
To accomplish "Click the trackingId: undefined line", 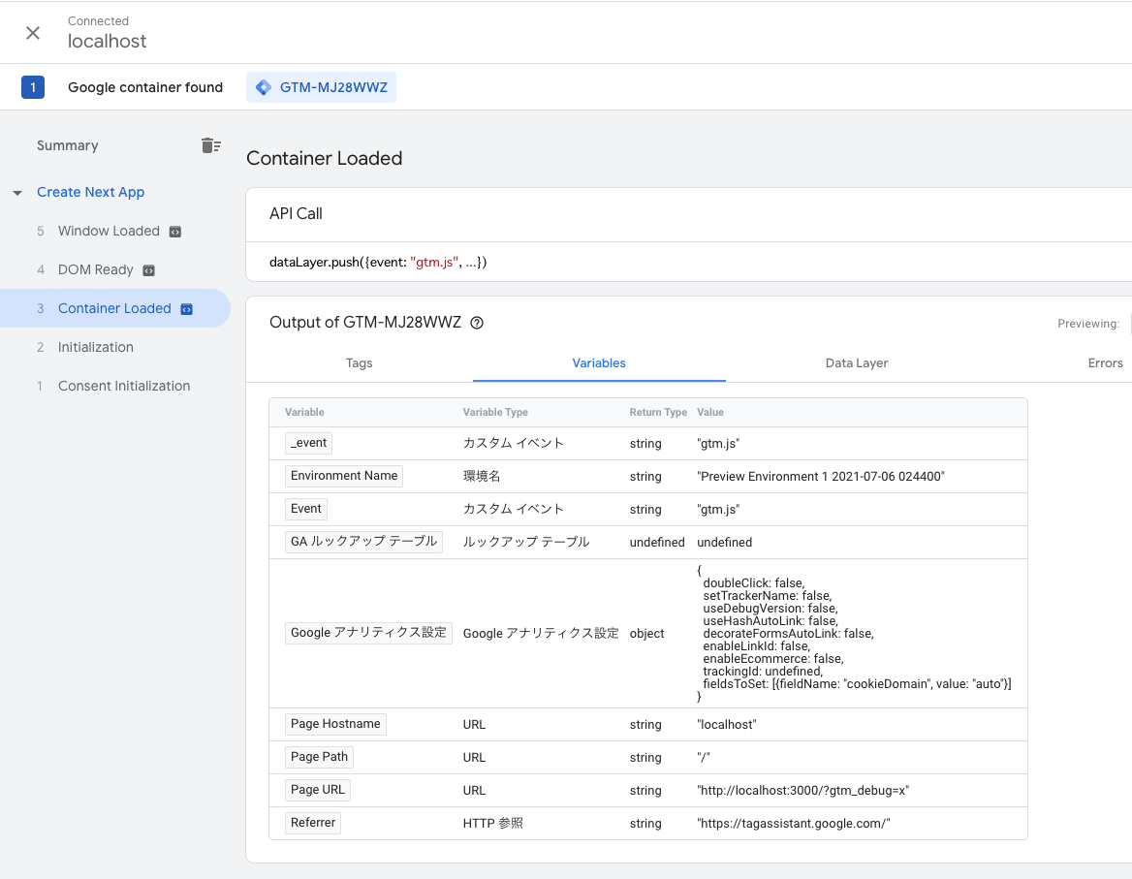I will 763,672.
